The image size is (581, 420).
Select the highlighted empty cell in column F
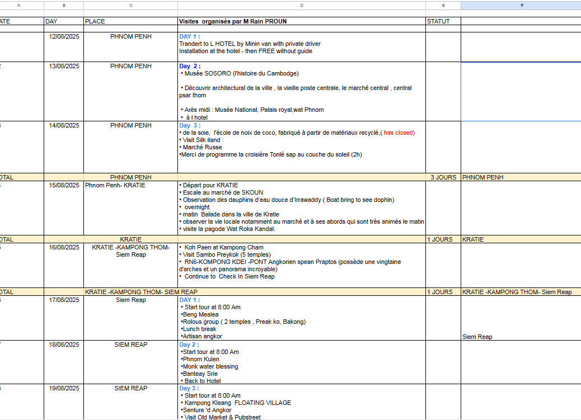tap(521, 92)
